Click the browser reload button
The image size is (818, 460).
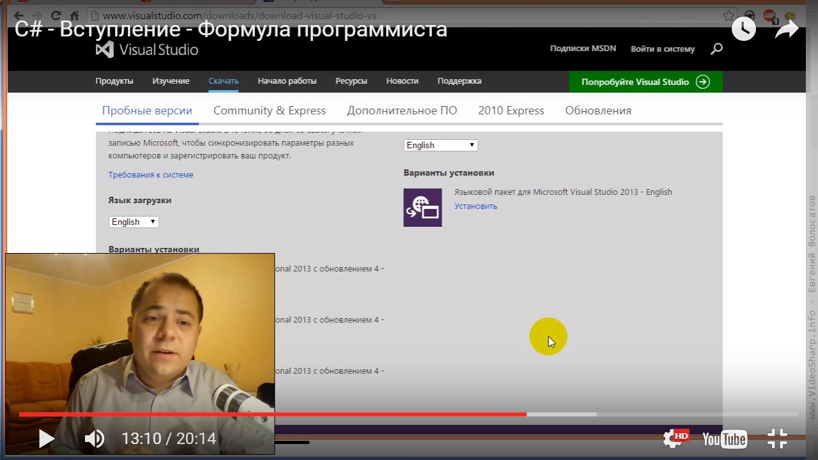pyautogui.click(x=55, y=16)
